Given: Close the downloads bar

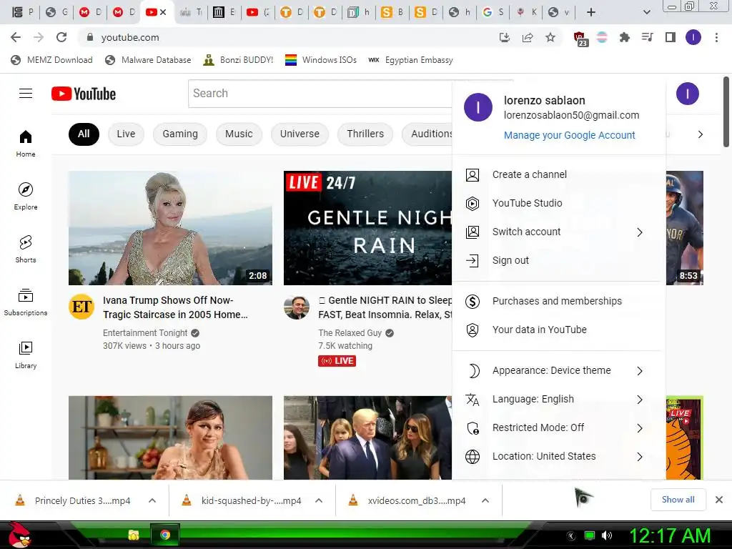Looking at the screenshot, I should click(719, 500).
